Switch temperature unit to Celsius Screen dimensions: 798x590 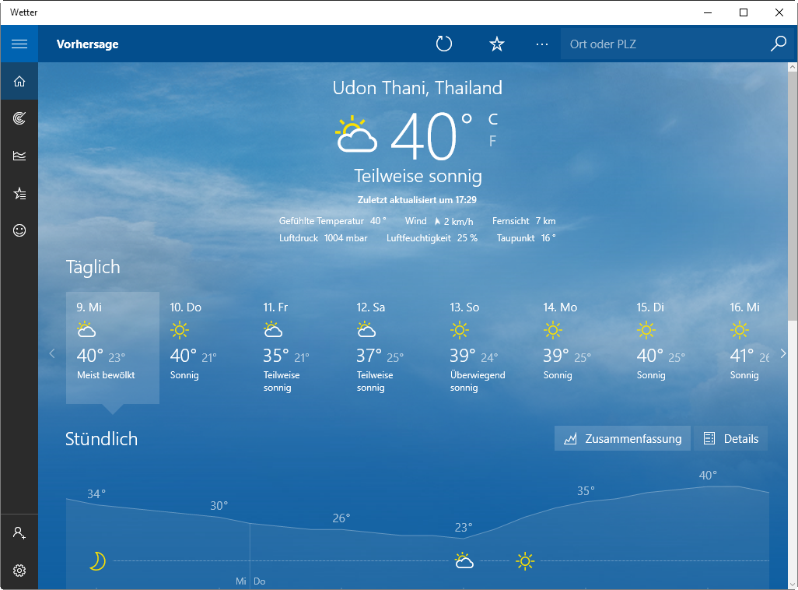tap(492, 119)
